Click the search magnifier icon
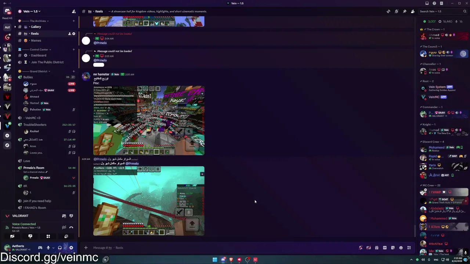 465,11
